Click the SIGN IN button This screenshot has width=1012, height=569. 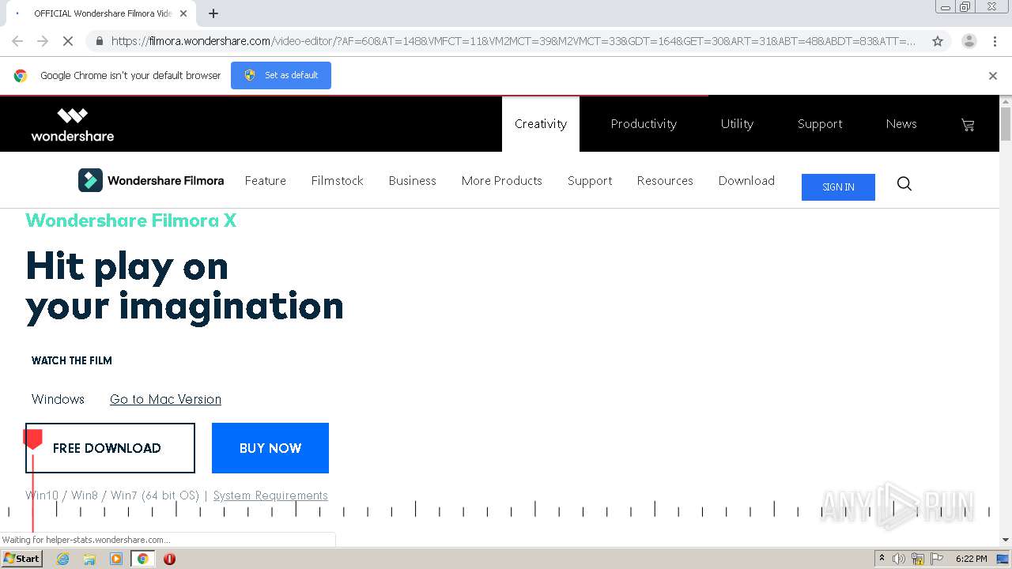coord(838,187)
